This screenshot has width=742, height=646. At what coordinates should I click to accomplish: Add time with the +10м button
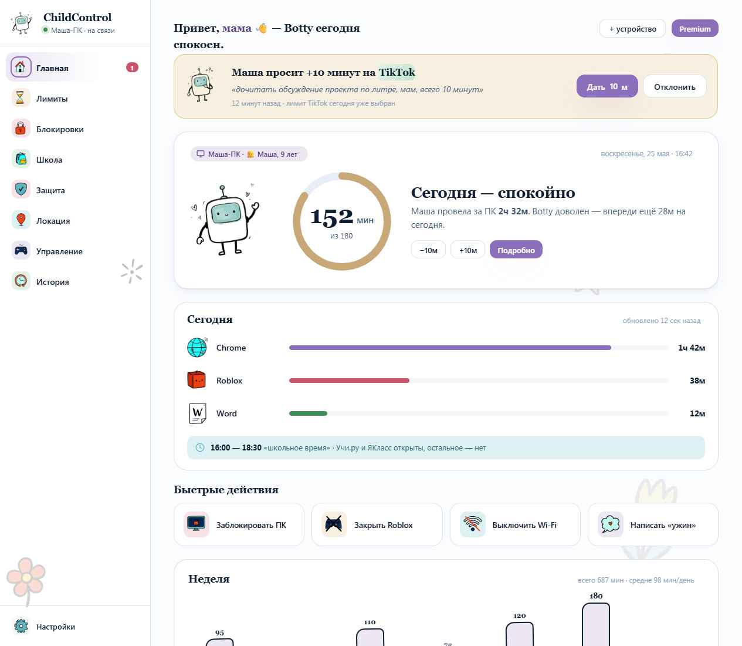(467, 250)
